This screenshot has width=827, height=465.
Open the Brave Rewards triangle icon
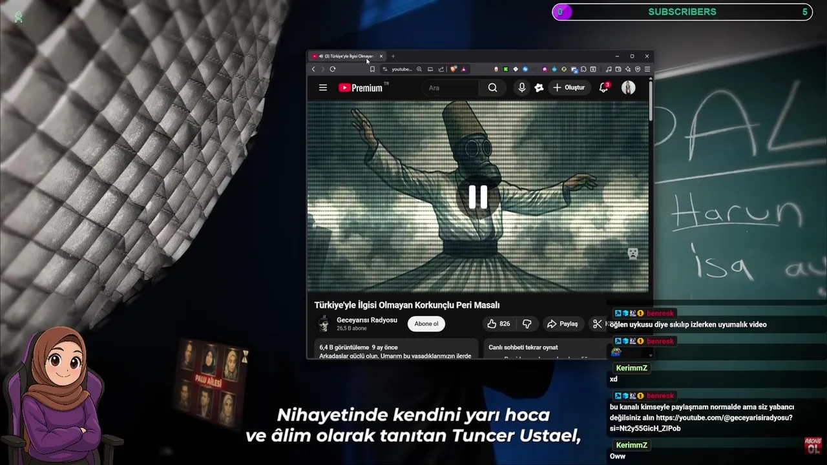pyautogui.click(x=464, y=69)
